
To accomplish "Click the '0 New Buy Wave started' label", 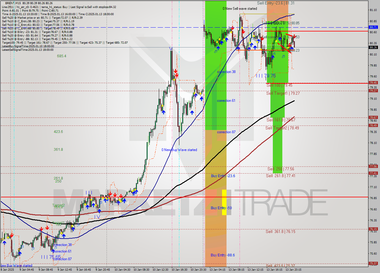I will pyautogui.click(x=179, y=150).
